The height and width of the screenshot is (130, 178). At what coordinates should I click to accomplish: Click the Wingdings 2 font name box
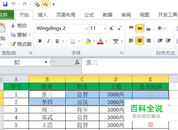(x=61, y=28)
